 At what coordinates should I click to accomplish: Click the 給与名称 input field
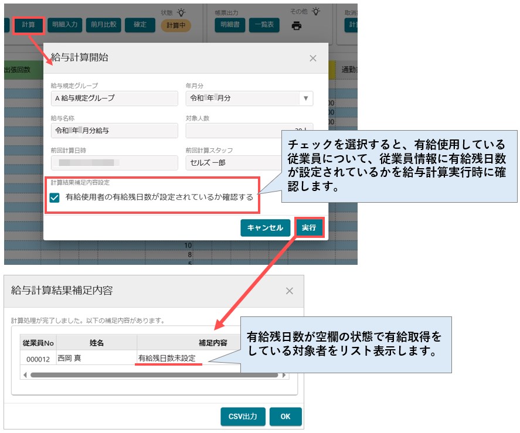[x=114, y=131]
